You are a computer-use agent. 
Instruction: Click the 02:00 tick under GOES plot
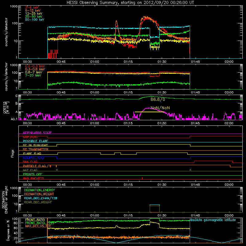pyautogui.click(x=229, y=123)
